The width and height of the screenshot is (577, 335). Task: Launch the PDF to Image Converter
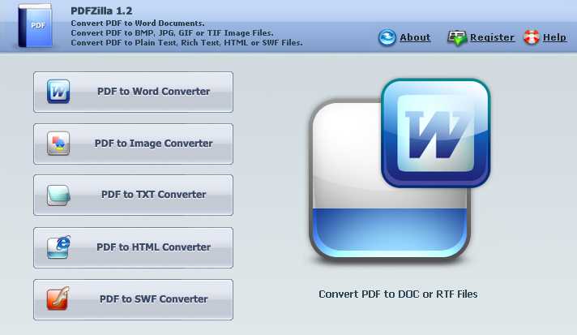pos(133,144)
